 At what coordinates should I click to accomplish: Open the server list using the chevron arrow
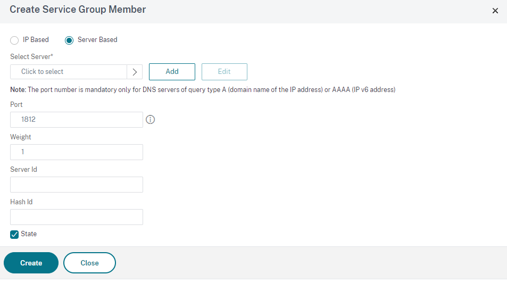click(x=135, y=72)
